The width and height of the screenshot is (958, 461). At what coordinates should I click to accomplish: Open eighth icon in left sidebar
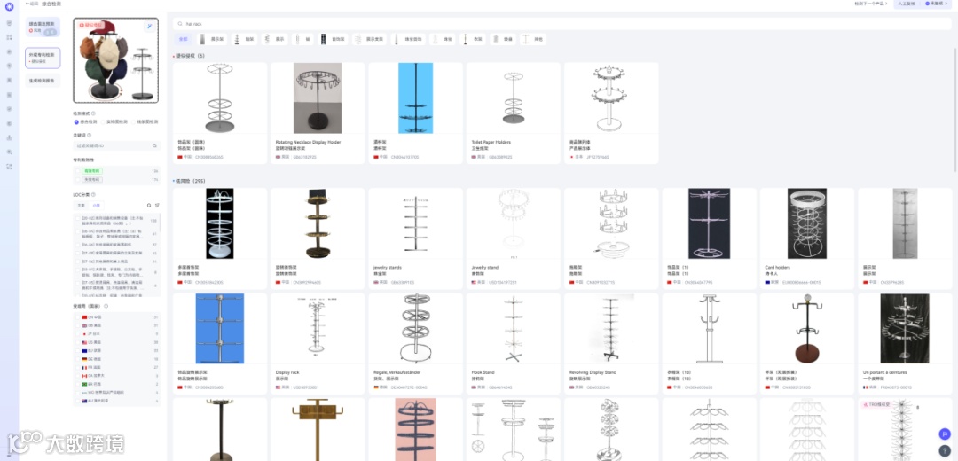(9, 123)
